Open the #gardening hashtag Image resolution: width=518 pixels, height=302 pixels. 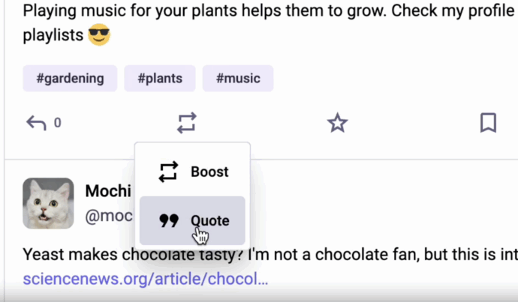coord(70,79)
